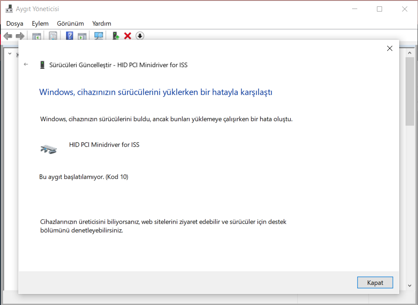This screenshot has width=418, height=305.
Task: Open the Properties toolbar icon
Action: (53, 36)
